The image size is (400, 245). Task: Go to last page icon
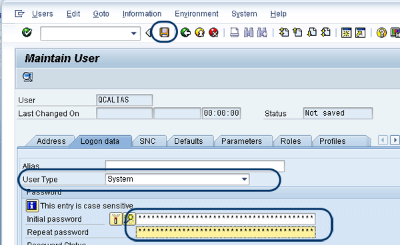[326, 33]
